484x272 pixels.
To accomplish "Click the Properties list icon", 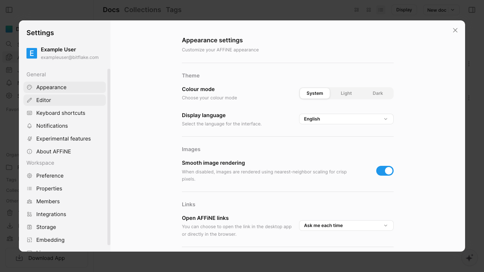I will [x=29, y=189].
